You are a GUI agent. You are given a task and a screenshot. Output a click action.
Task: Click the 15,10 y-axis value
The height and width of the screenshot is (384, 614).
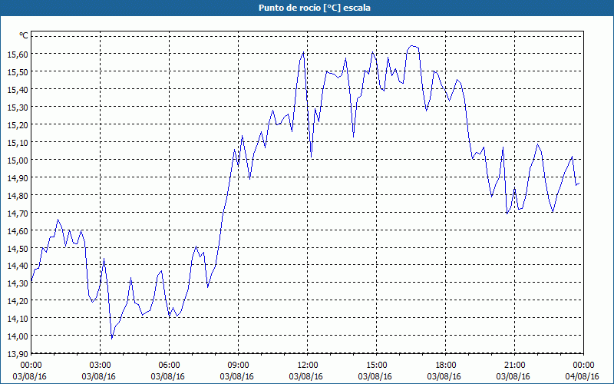point(18,142)
